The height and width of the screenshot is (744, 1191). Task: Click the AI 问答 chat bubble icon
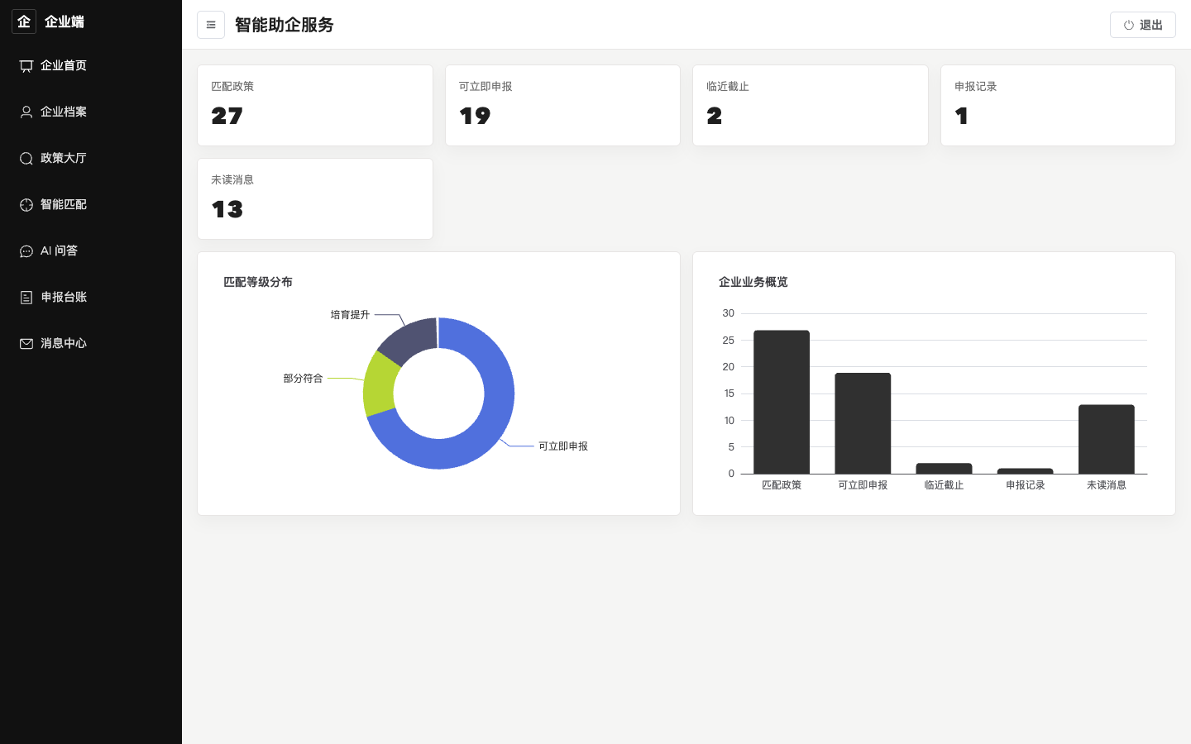click(x=26, y=251)
